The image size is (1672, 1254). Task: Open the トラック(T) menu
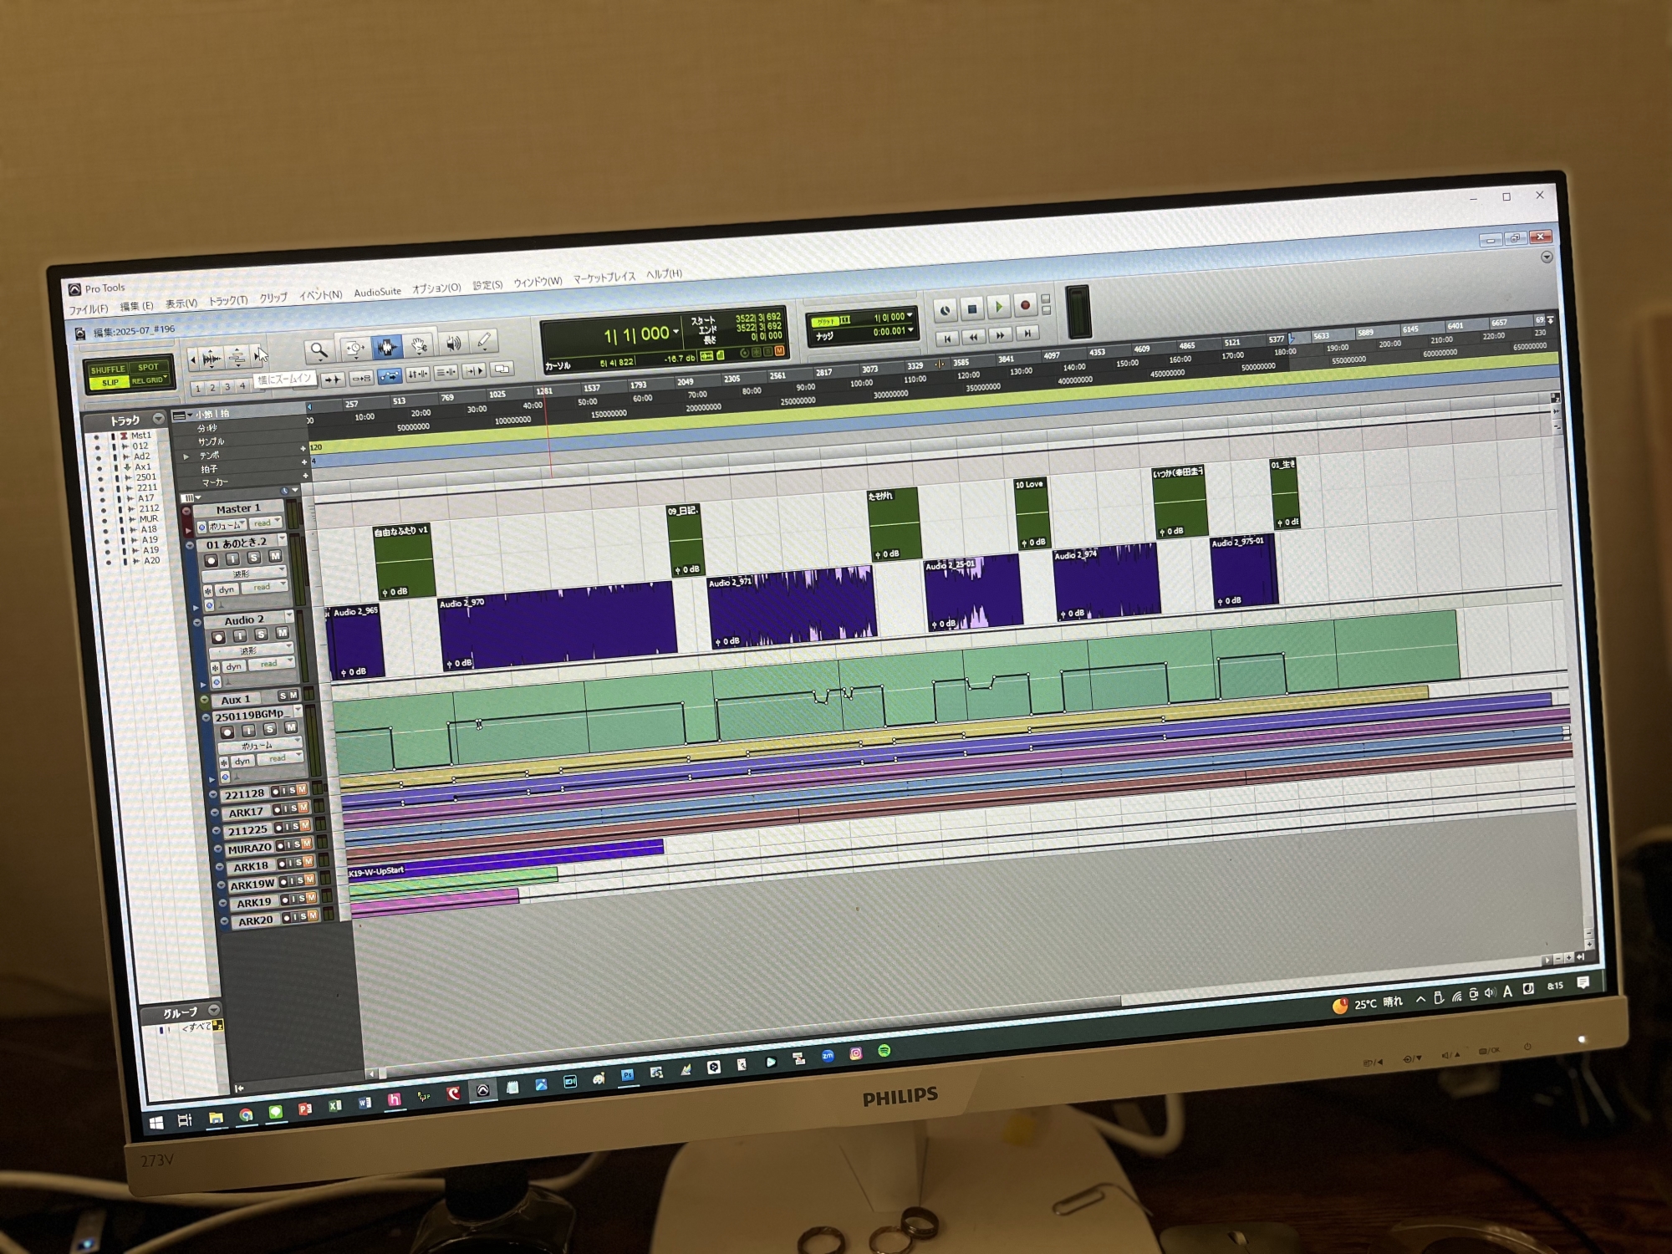pyautogui.click(x=227, y=300)
